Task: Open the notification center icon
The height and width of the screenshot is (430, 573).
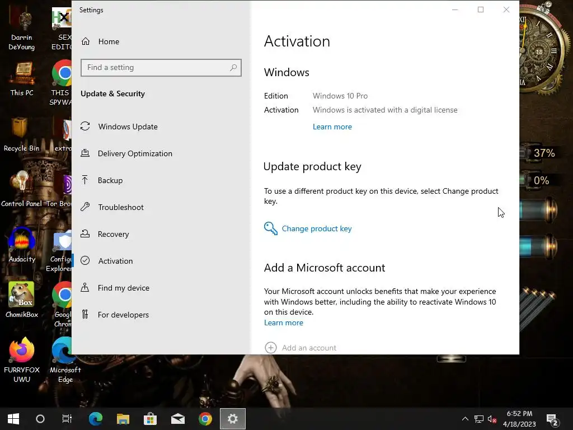Action: click(552, 419)
